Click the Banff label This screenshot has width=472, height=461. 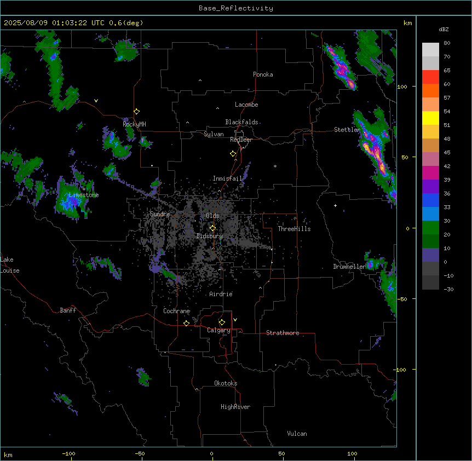(68, 310)
